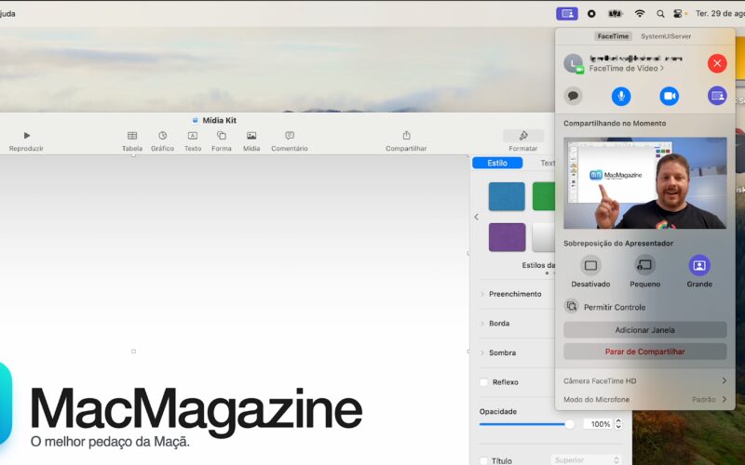Click the opacity 100% value field
This screenshot has width=745, height=465.
coord(598,424)
